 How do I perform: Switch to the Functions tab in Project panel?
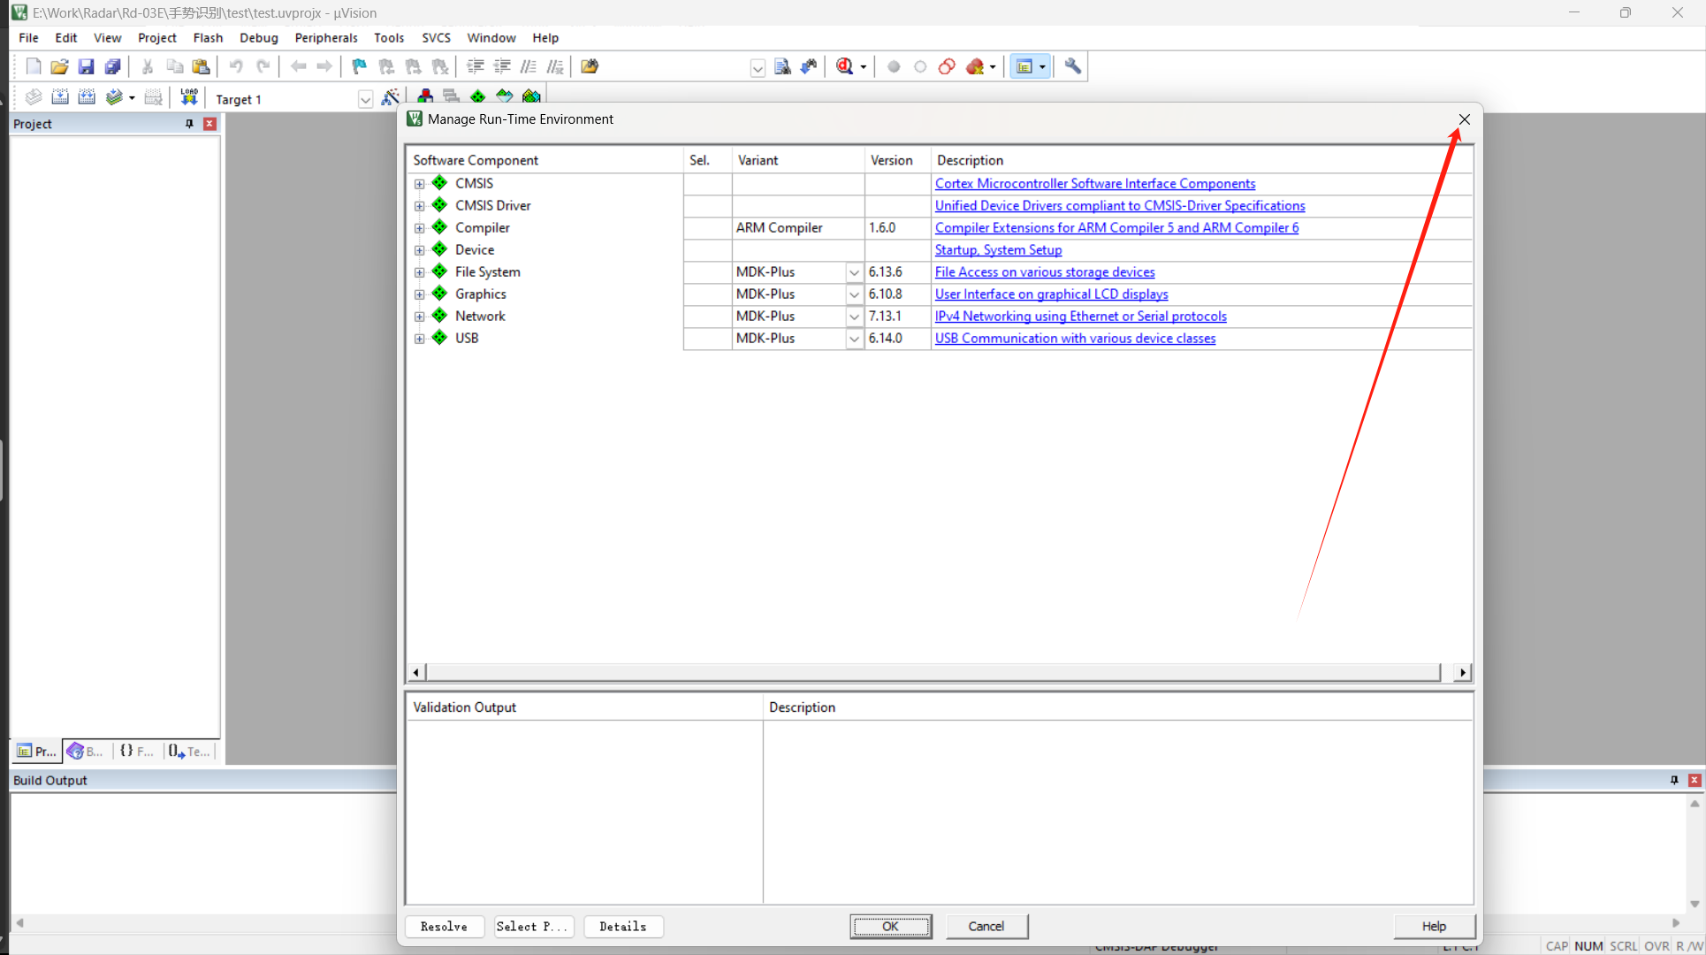click(137, 751)
